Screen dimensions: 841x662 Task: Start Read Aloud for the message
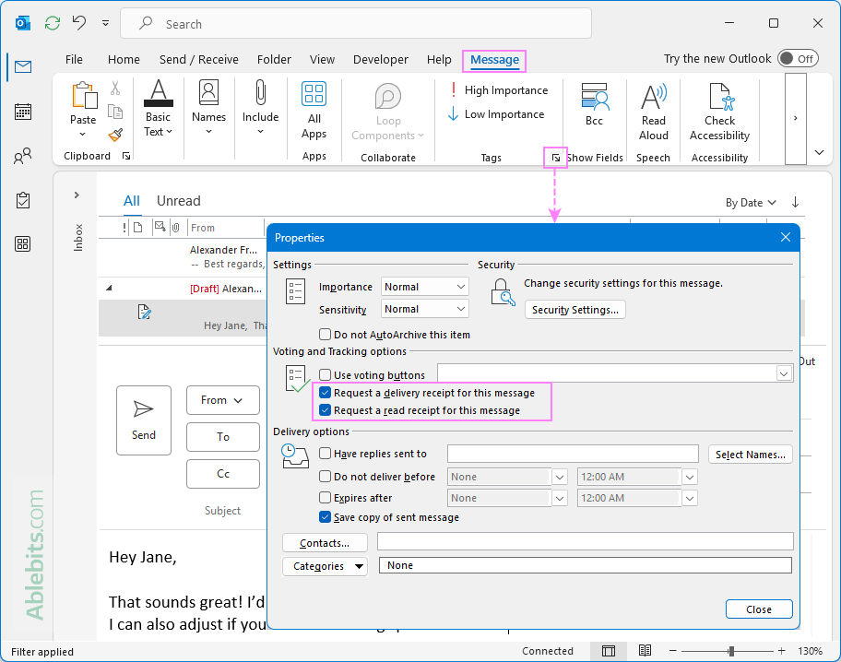pos(653,109)
